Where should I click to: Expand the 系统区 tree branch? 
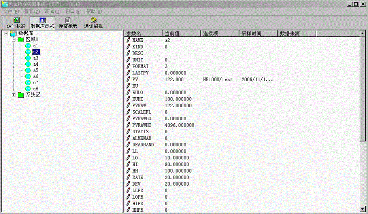point(14,95)
